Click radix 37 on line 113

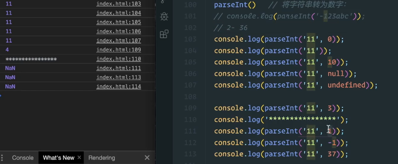tap(332, 154)
